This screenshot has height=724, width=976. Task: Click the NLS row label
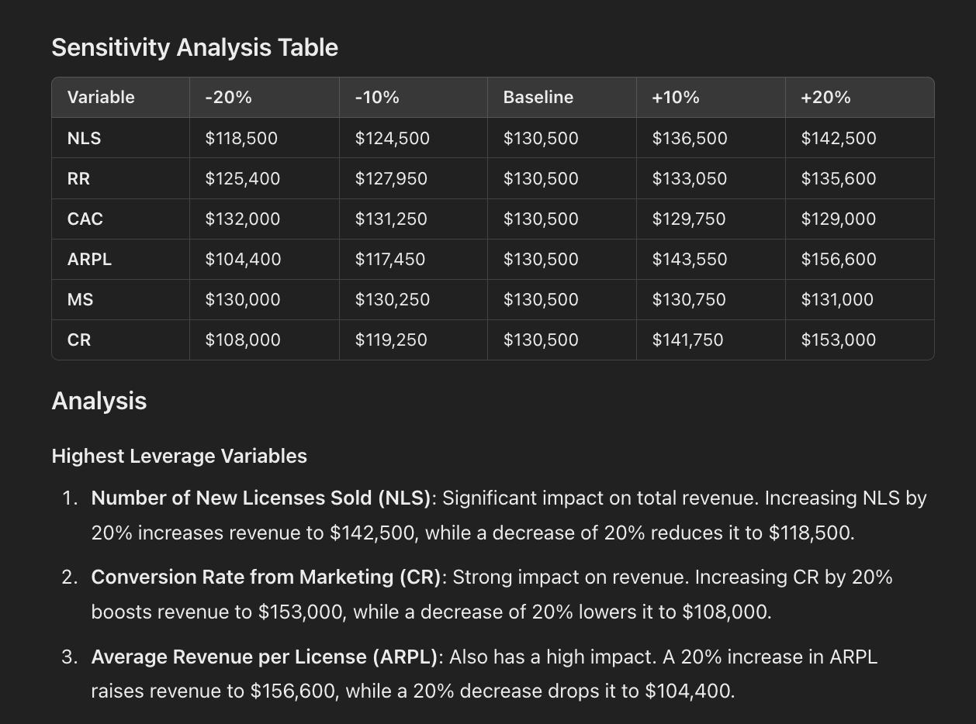click(84, 139)
